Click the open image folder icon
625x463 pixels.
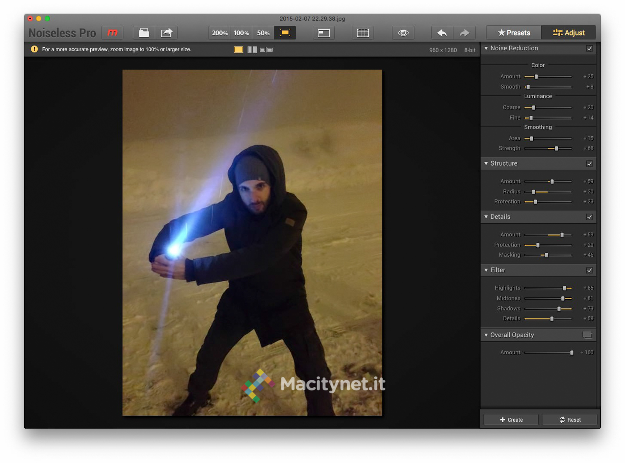click(x=144, y=33)
